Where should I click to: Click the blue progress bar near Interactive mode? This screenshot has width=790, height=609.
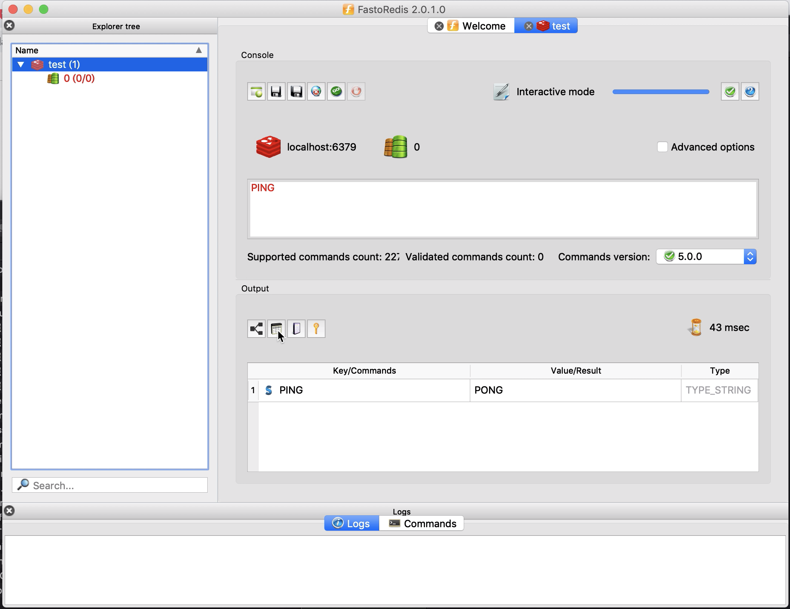coord(661,92)
